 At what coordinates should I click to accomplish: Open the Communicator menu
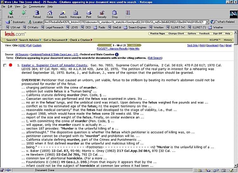click(37, 7)
